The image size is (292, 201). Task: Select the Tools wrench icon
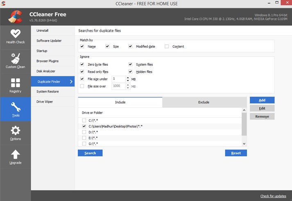pyautogui.click(x=16, y=107)
